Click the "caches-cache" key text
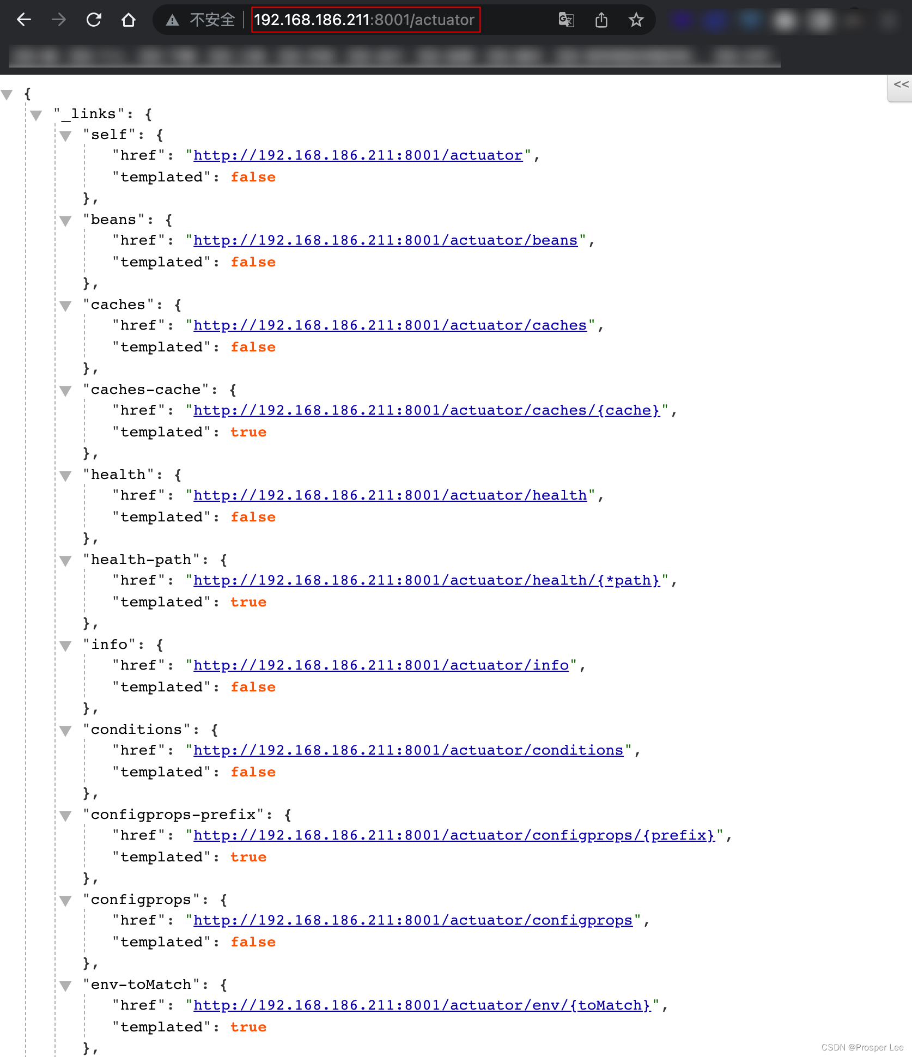The image size is (912, 1057). point(145,390)
